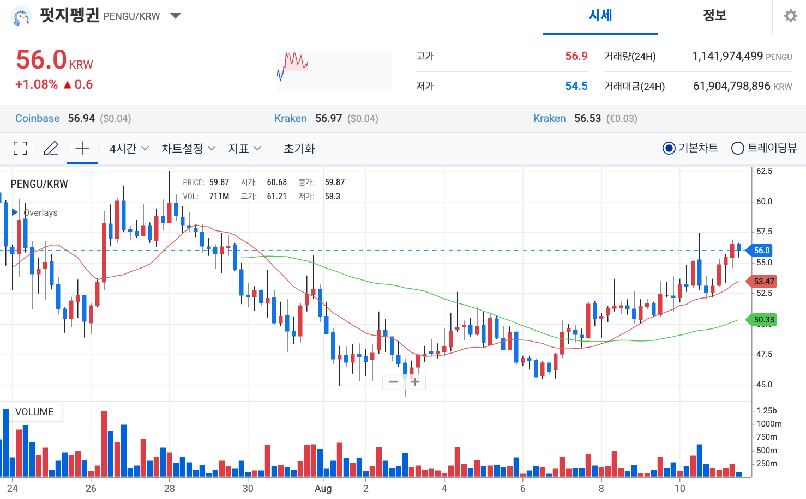The height and width of the screenshot is (499, 806).
Task: Select the pencil drawing tool
Action: (x=51, y=148)
